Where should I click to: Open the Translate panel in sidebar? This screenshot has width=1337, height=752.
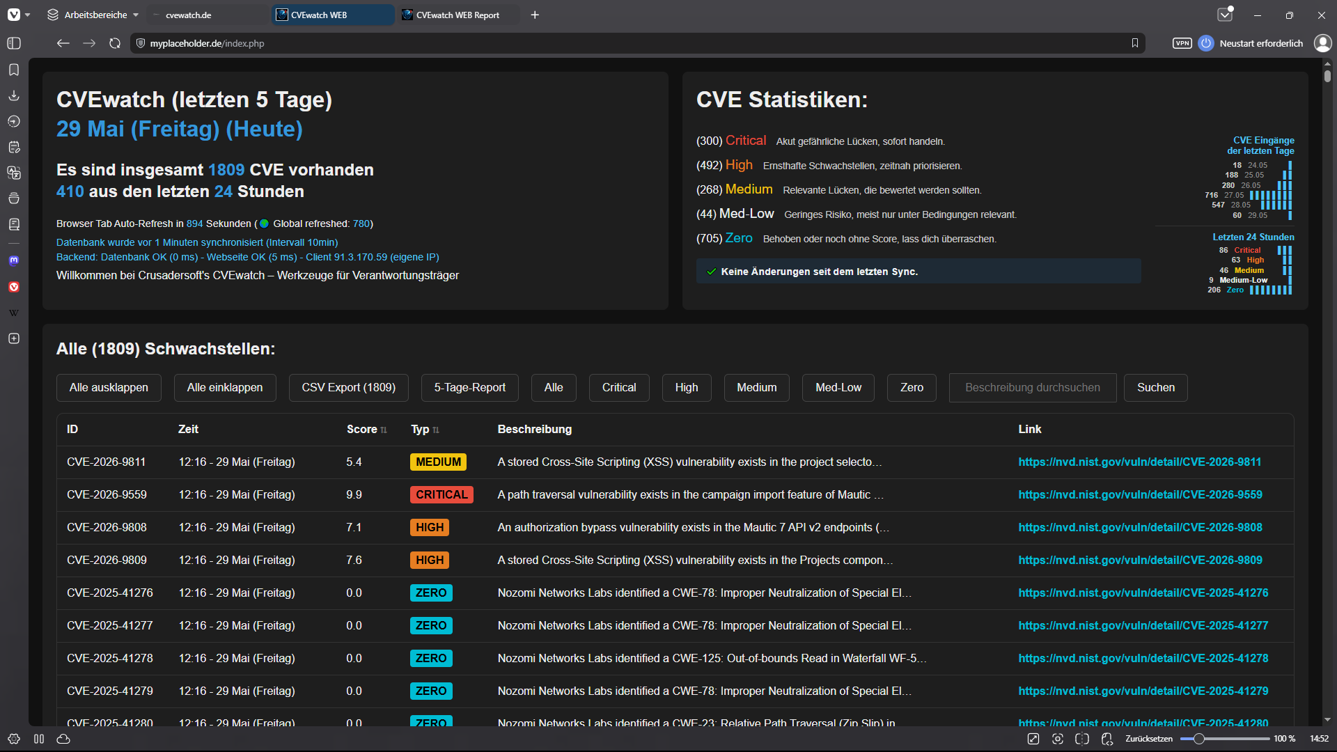[14, 173]
